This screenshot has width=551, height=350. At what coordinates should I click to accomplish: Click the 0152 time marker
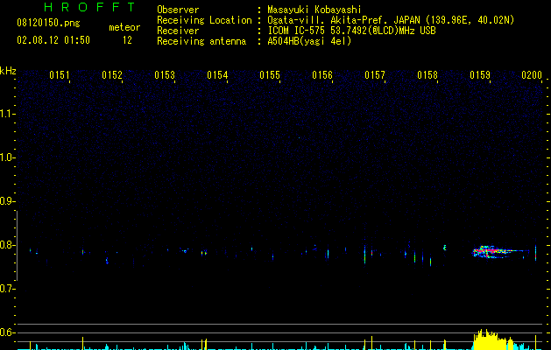(x=112, y=75)
